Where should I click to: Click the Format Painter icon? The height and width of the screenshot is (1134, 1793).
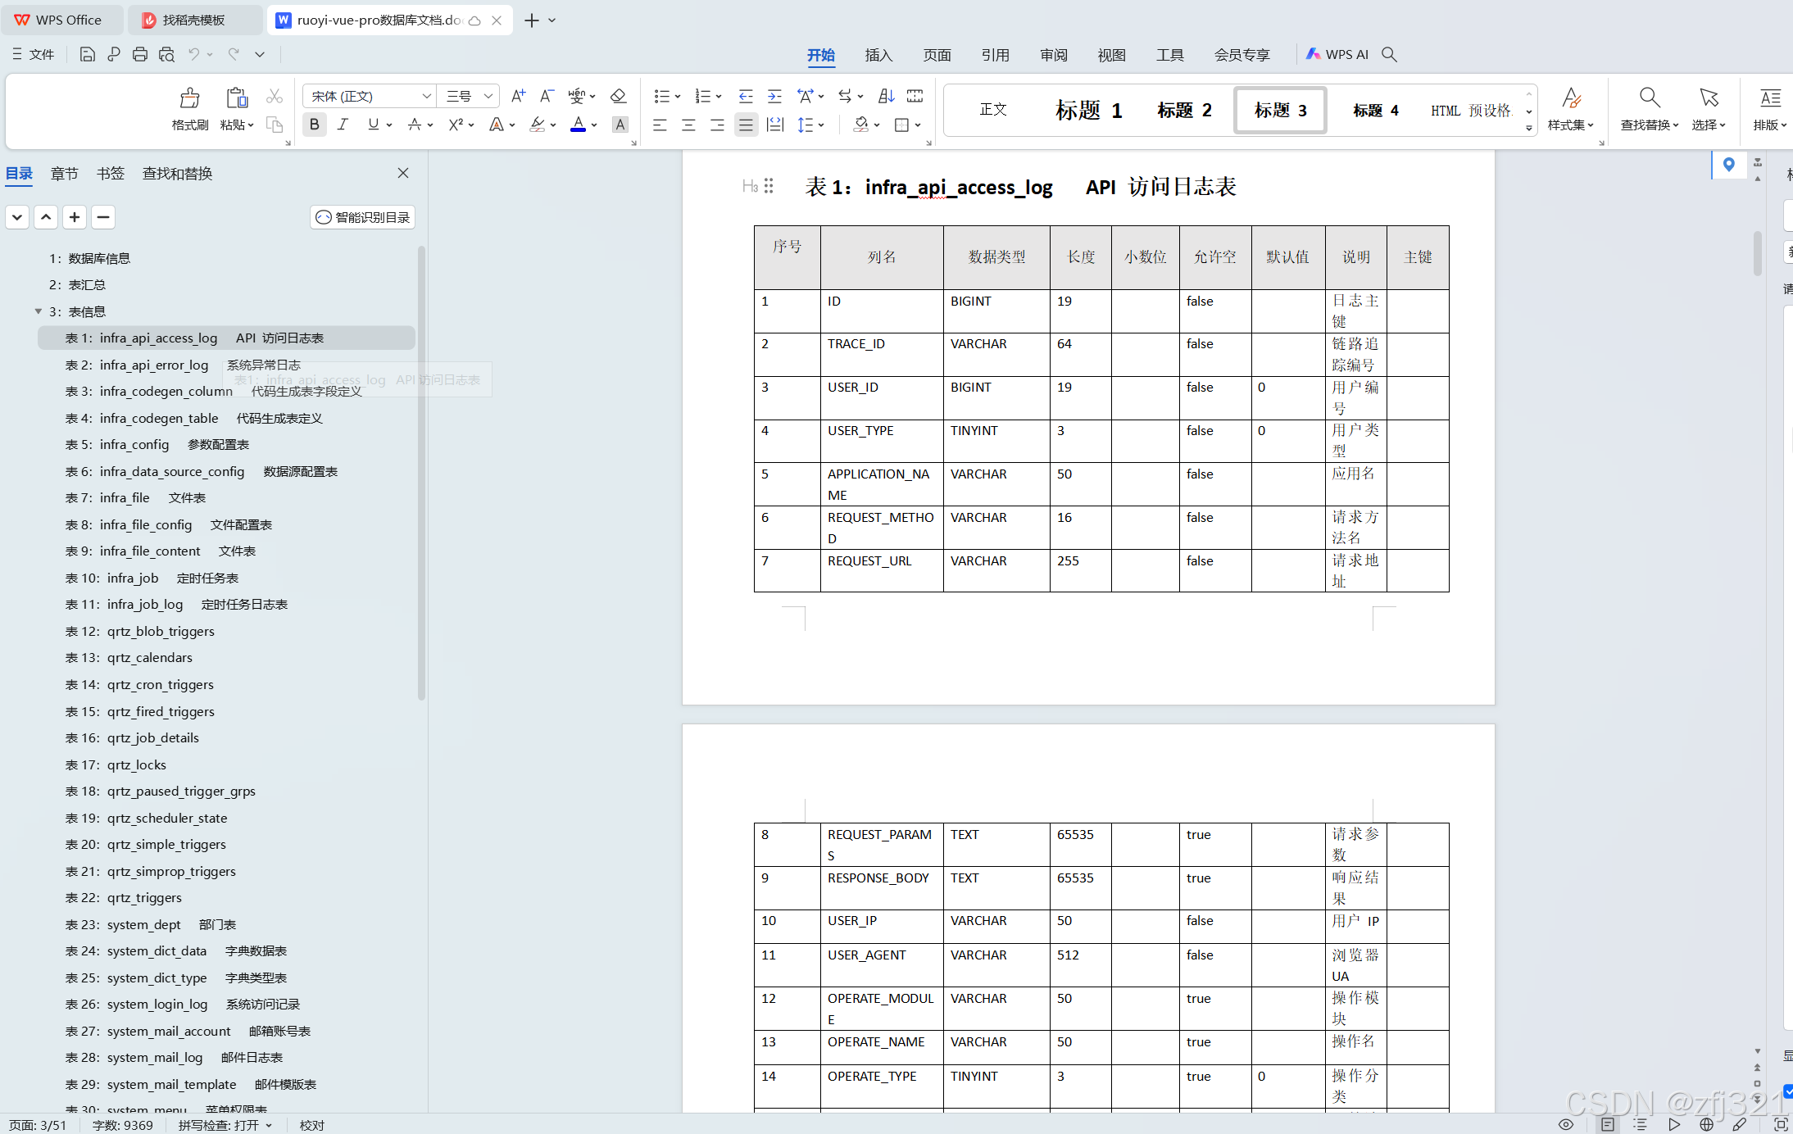189,99
